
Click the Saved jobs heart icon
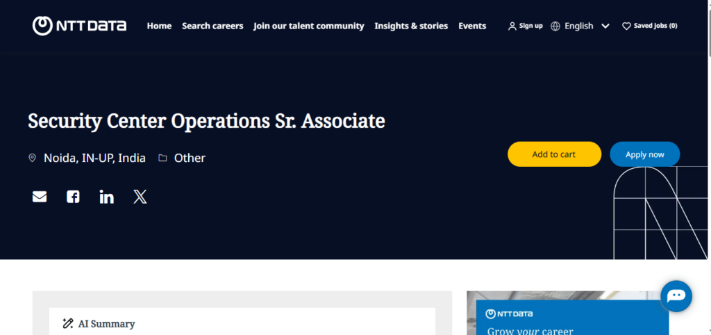pos(626,26)
